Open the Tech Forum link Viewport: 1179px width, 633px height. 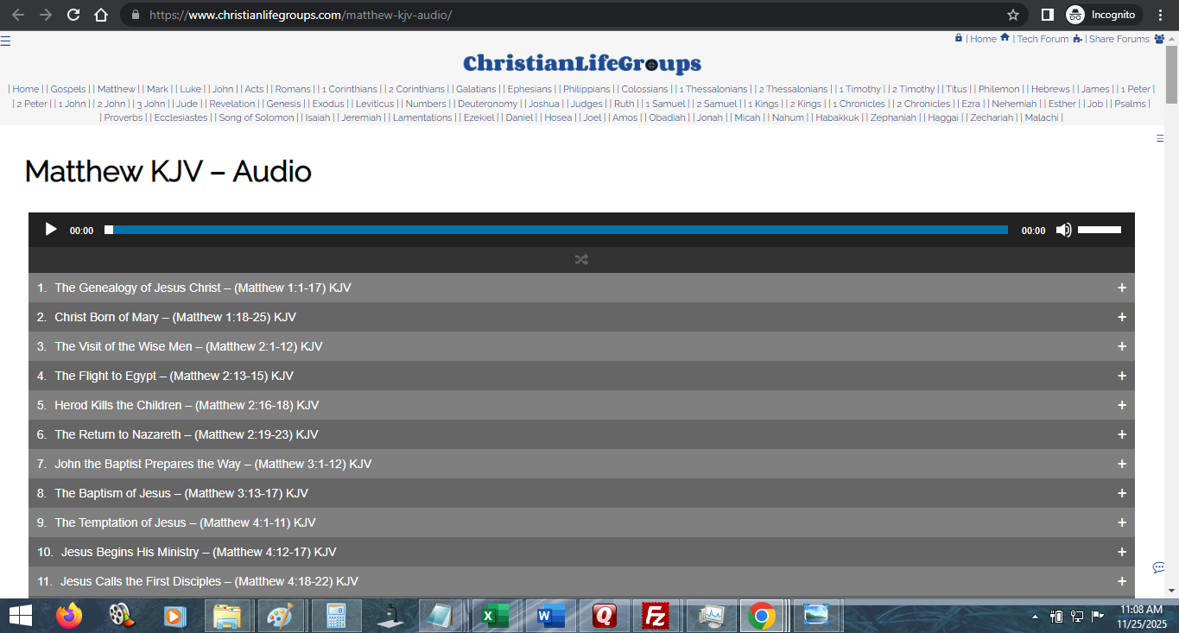pos(1043,39)
